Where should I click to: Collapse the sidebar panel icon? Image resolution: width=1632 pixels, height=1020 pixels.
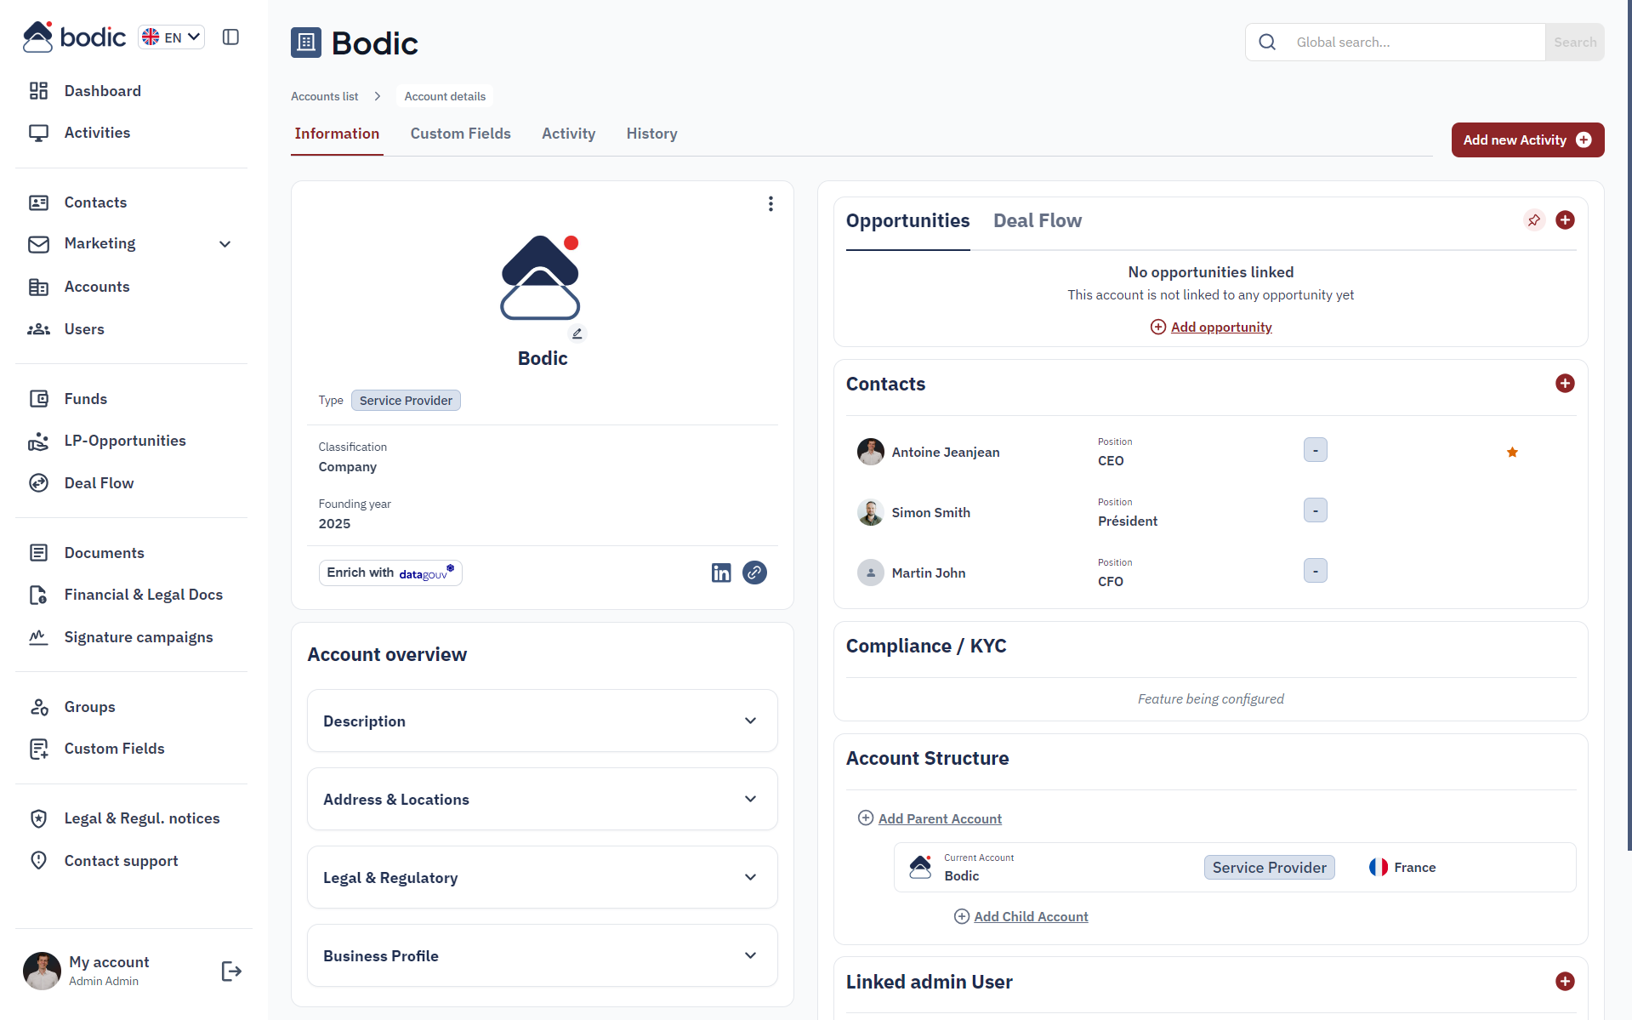(230, 37)
